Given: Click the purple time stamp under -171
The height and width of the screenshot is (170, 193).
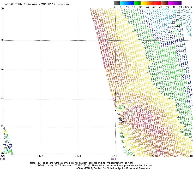Looking at the screenshot, I should [x=113, y=159].
